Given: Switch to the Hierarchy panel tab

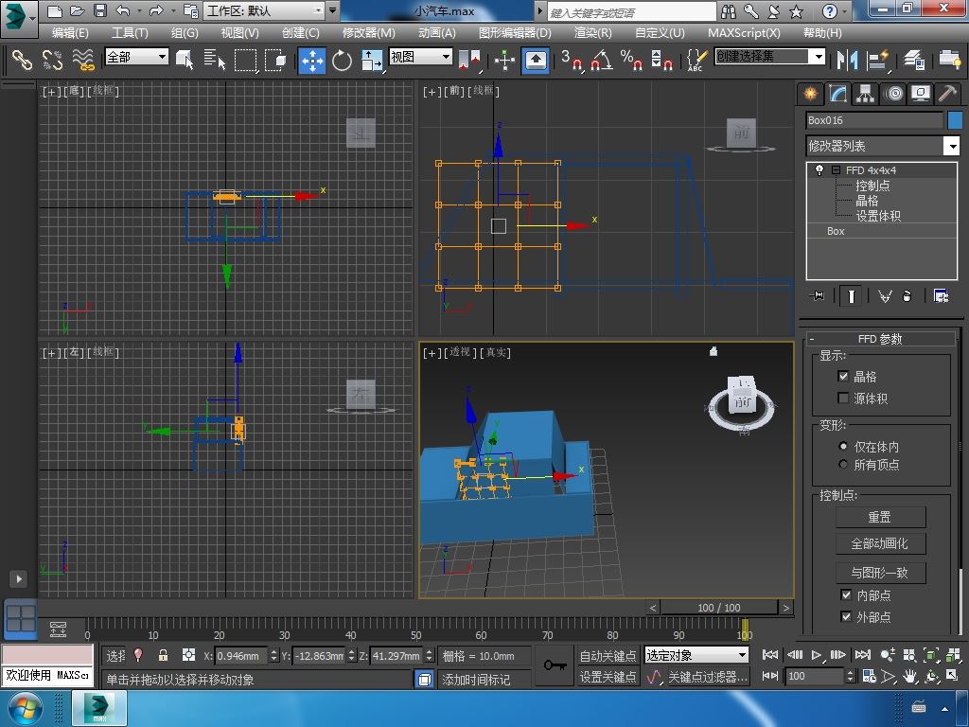Looking at the screenshot, I should click(865, 94).
